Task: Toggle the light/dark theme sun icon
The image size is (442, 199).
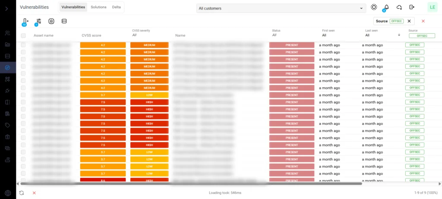Action: pyautogui.click(x=374, y=7)
